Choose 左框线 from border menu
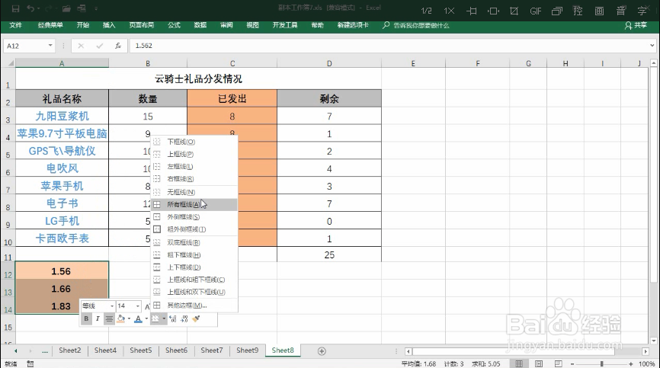The image size is (660, 368). (194, 167)
